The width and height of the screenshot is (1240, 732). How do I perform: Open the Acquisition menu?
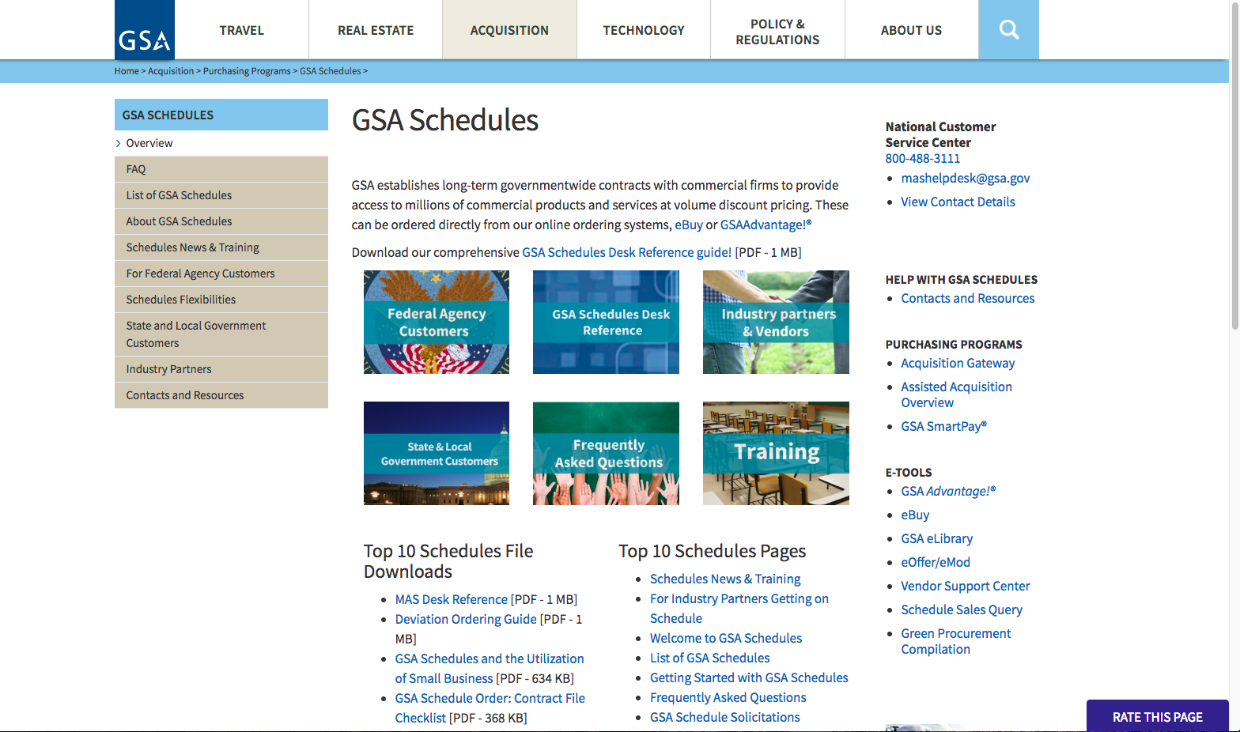(x=509, y=30)
